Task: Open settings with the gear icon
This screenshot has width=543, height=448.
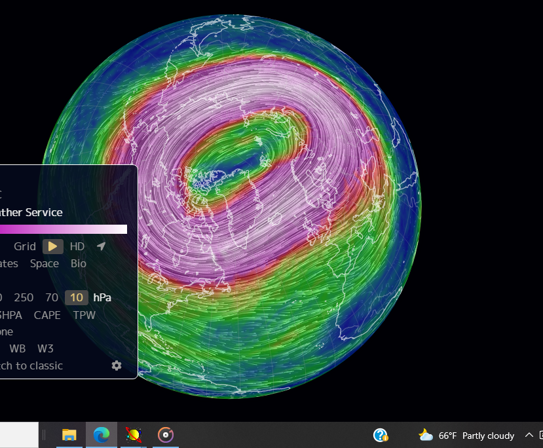Action: [x=117, y=365]
